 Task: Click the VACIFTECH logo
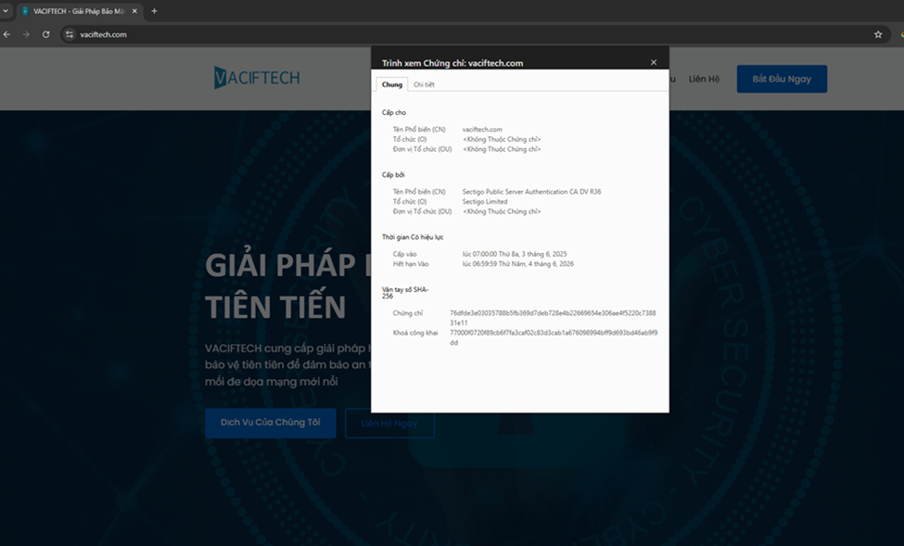pos(257,78)
